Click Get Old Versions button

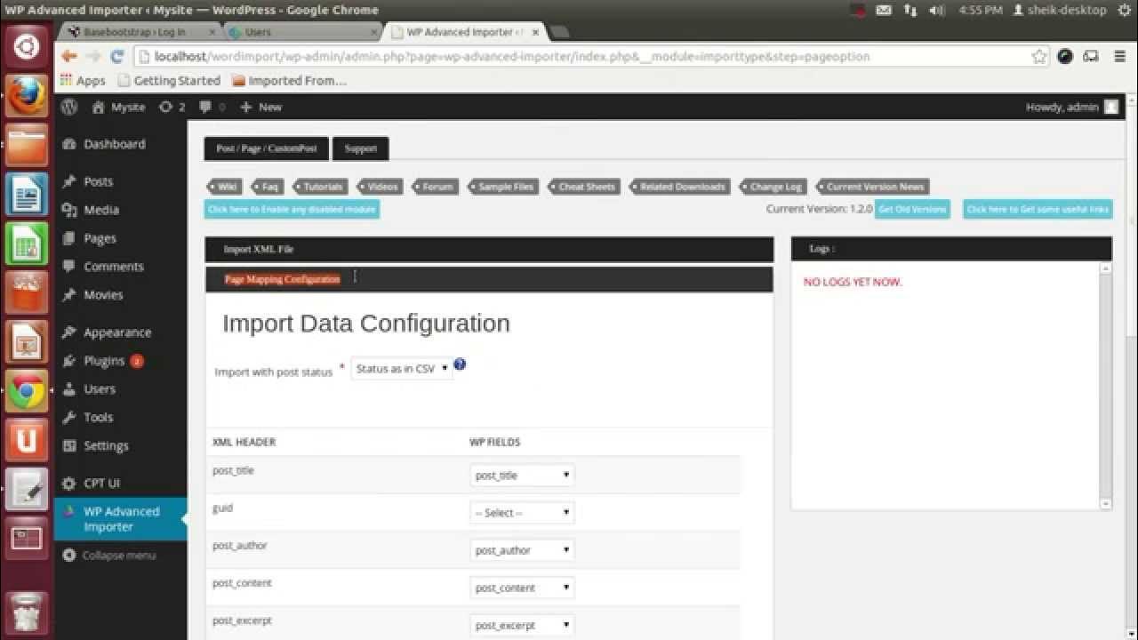click(912, 210)
